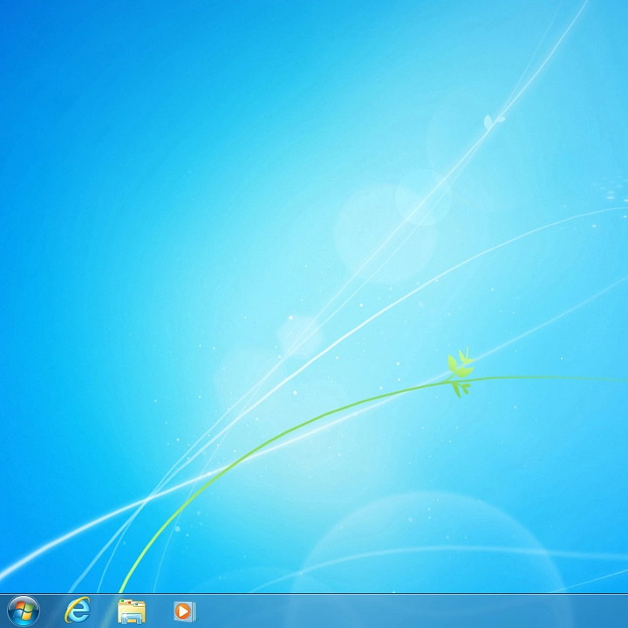The width and height of the screenshot is (628, 628).
Task: Start Windows Media Player from taskbar
Action: point(184,611)
